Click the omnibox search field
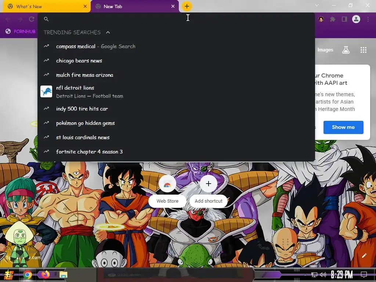 [176, 19]
